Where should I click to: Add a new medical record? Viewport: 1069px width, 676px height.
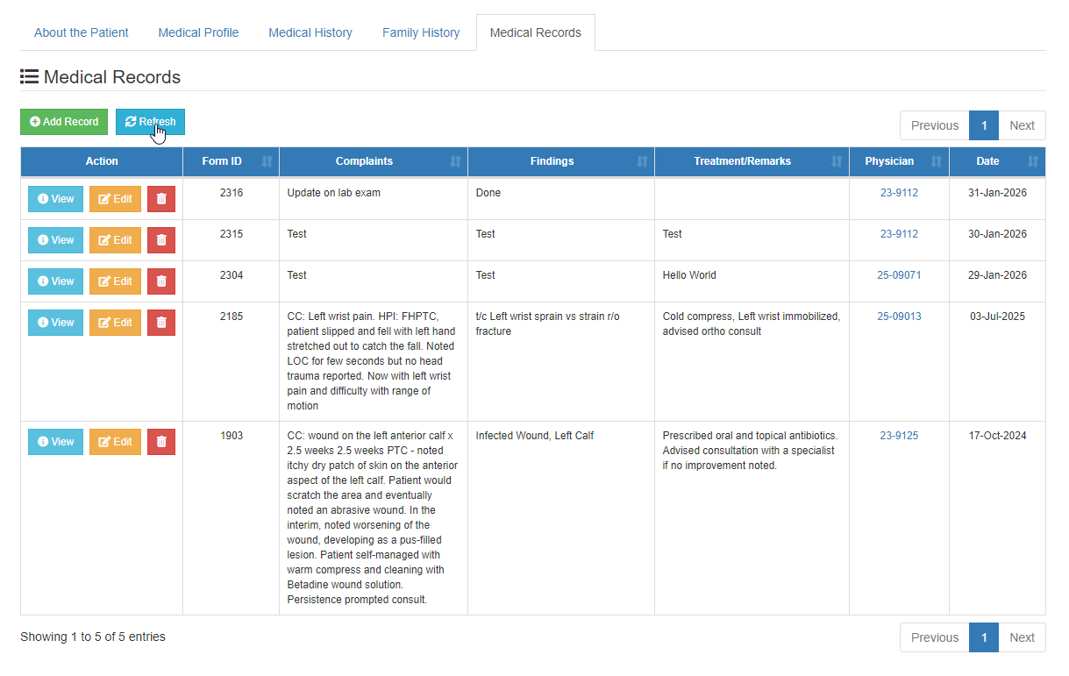click(64, 122)
